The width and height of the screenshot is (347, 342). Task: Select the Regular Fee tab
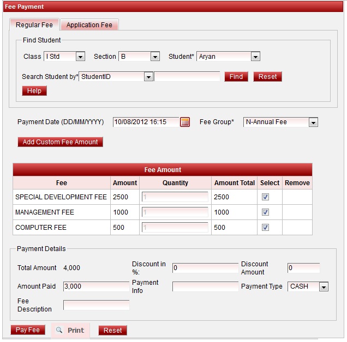(34, 25)
